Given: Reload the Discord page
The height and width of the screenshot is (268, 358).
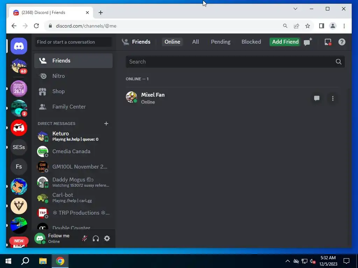Looking at the screenshot, I should click(x=36, y=26).
